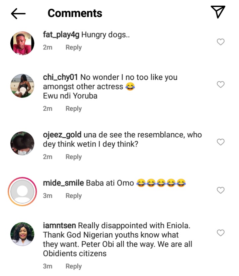
Task: Tap the mide_smile username
Action: click(x=63, y=183)
